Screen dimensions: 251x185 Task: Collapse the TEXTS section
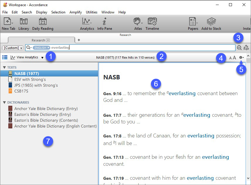click(4, 67)
